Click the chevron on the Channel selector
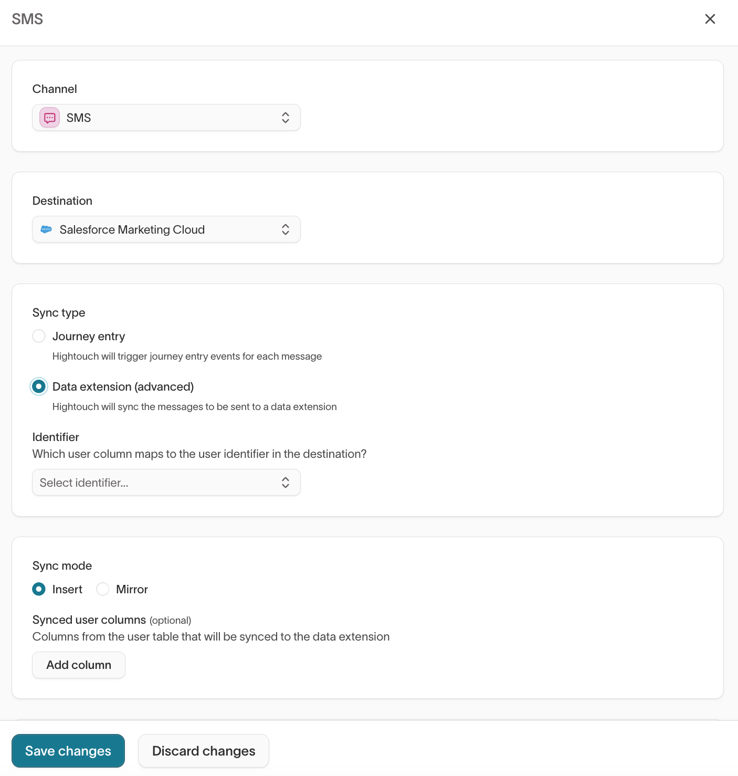The height and width of the screenshot is (776, 738). coord(286,117)
